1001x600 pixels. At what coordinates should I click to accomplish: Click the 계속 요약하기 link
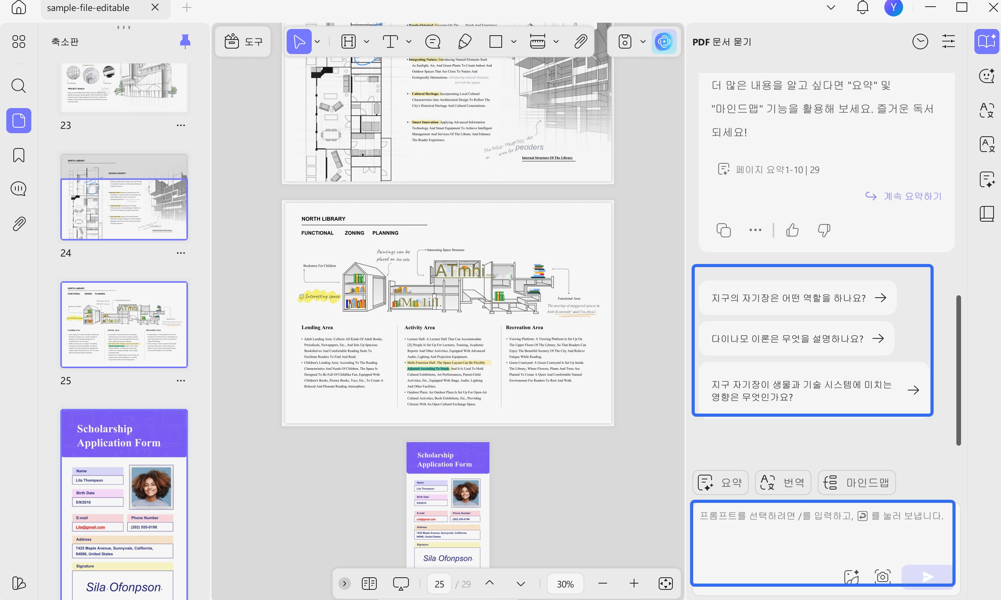(x=903, y=196)
